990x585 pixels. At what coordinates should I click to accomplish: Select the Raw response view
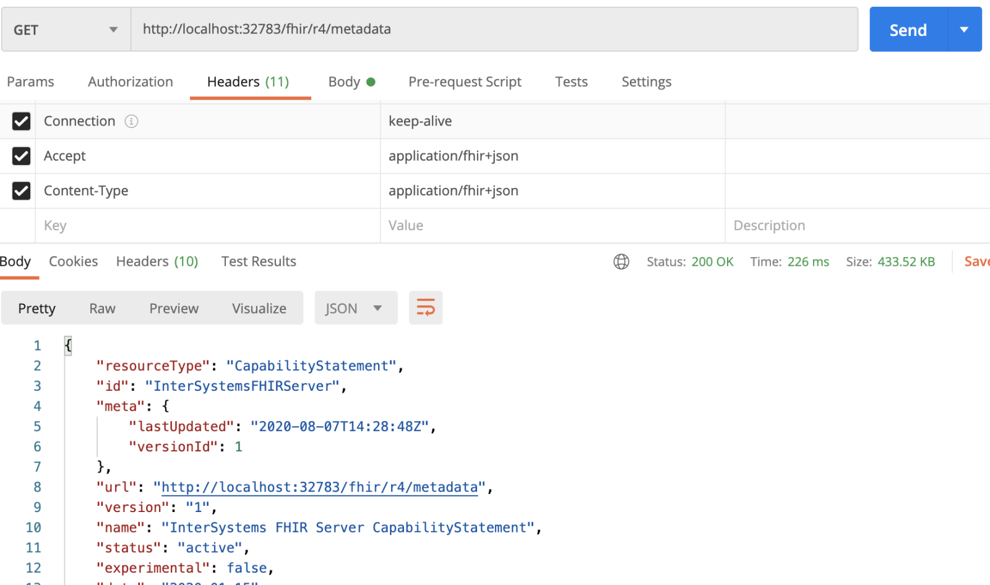(102, 308)
